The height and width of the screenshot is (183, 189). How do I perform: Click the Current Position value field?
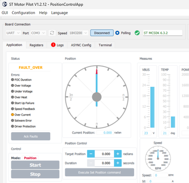click(x=105, y=133)
